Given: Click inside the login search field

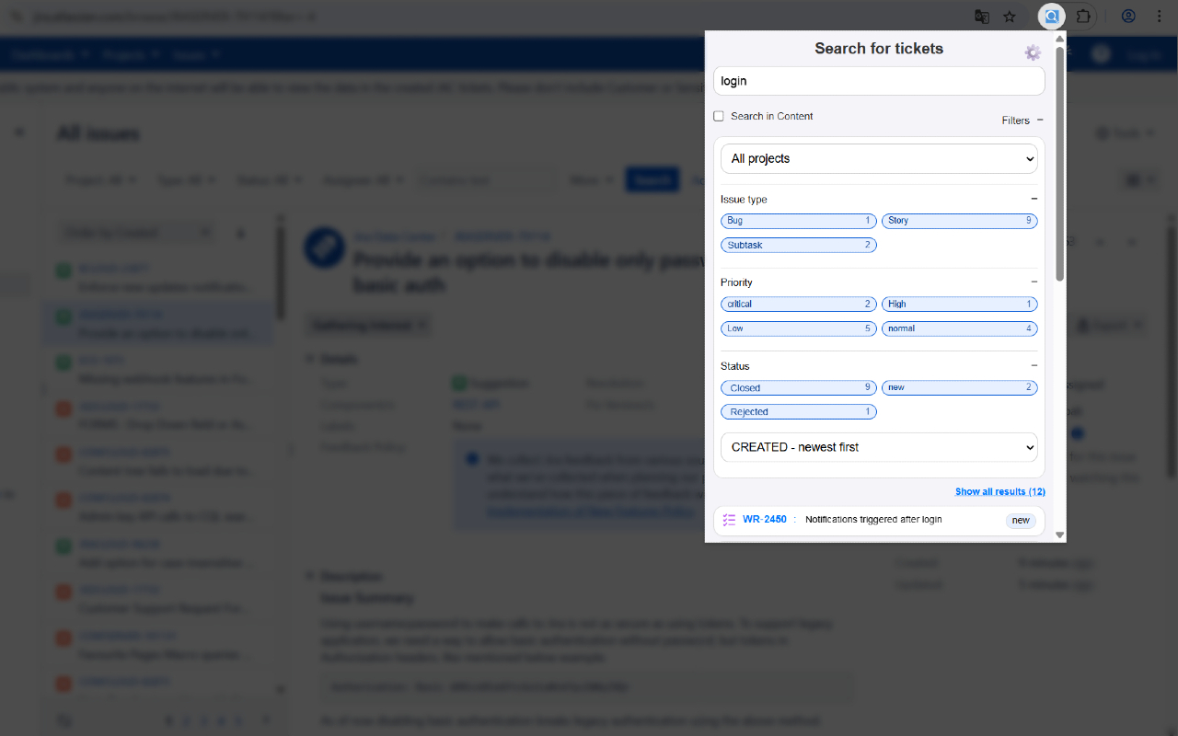Looking at the screenshot, I should (x=878, y=81).
